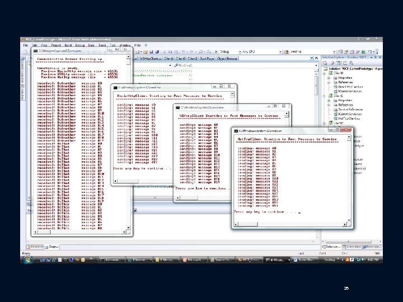
Task: Select the Error List tab at bottom
Action: coord(35,246)
